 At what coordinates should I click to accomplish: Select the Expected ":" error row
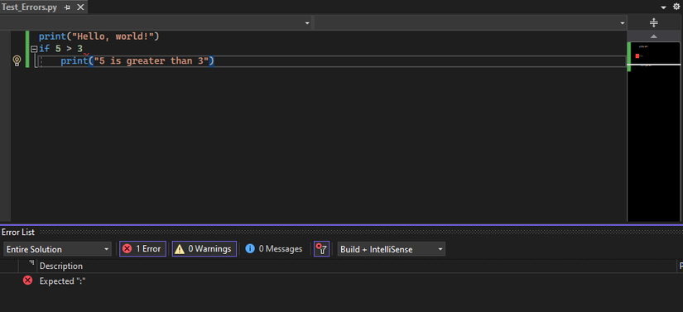pyautogui.click(x=341, y=281)
